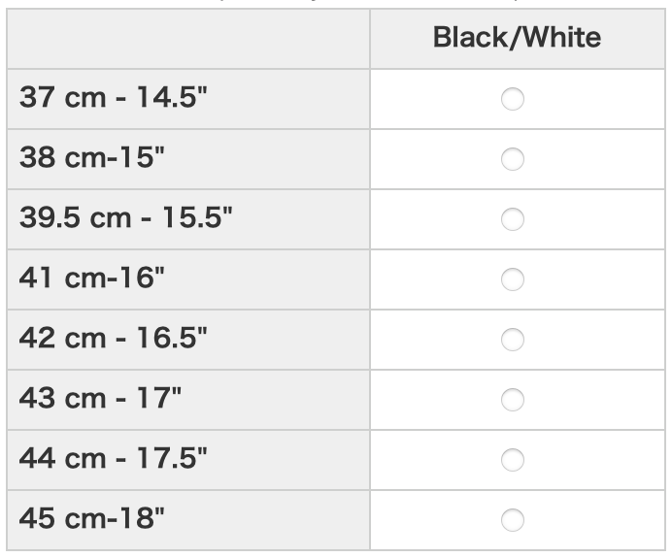The width and height of the screenshot is (672, 557).
Task: Click the 41 cm-16" size label
Action: (92, 279)
